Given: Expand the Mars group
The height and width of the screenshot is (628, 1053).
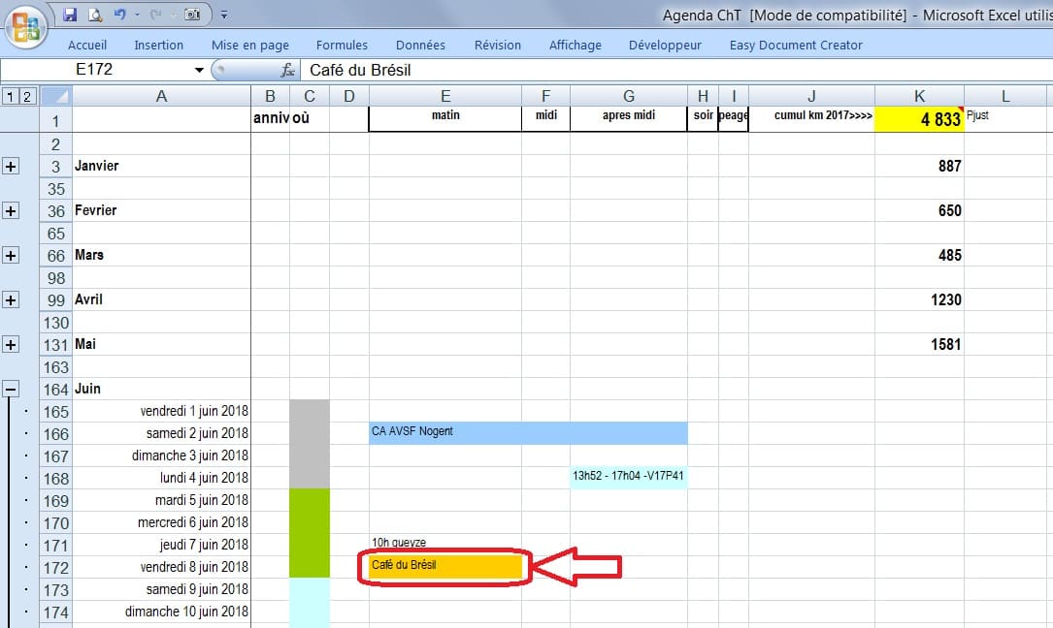Looking at the screenshot, I should pos(12,256).
